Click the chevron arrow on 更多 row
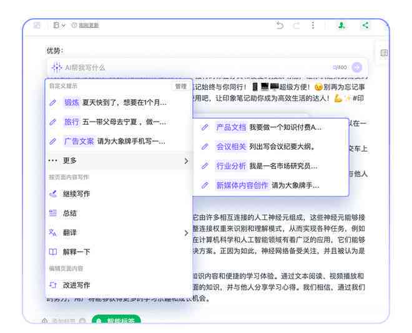This screenshot has width=412, height=333. pyautogui.click(x=186, y=161)
